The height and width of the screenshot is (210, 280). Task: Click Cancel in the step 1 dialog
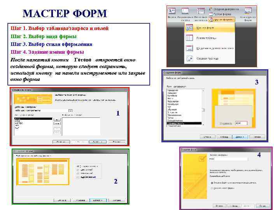[x=61, y=142]
